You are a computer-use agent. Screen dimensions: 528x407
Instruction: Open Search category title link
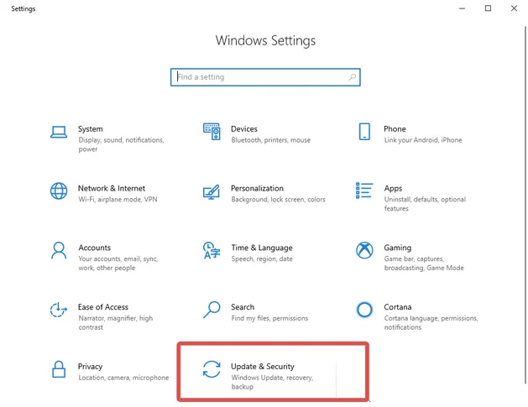coord(243,307)
